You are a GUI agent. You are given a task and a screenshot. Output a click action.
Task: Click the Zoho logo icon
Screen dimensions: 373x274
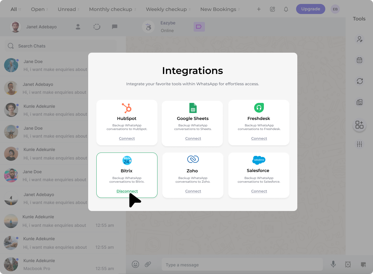[x=193, y=159]
